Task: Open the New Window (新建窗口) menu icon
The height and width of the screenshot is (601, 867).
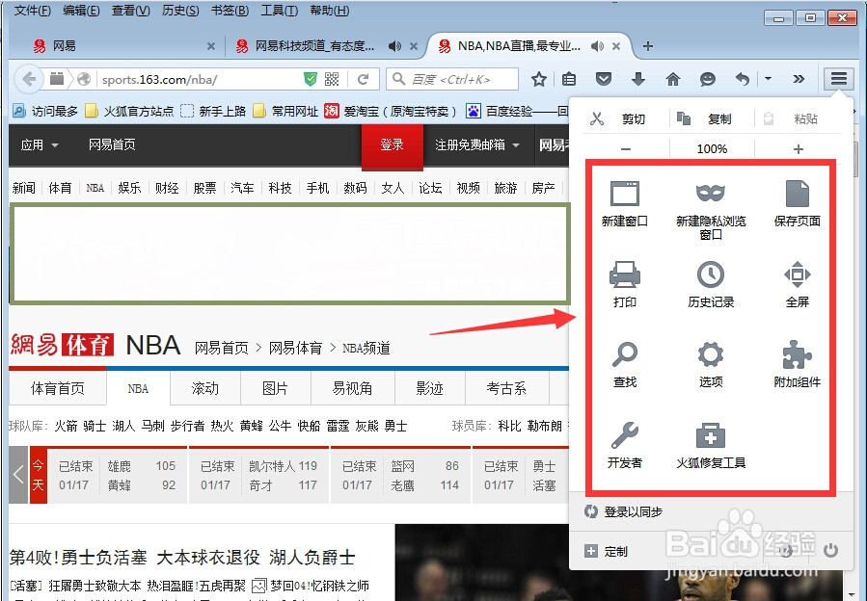Action: 625,194
